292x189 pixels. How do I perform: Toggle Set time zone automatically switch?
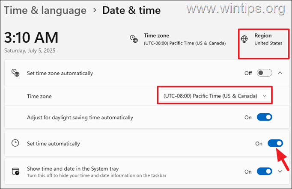(264, 73)
